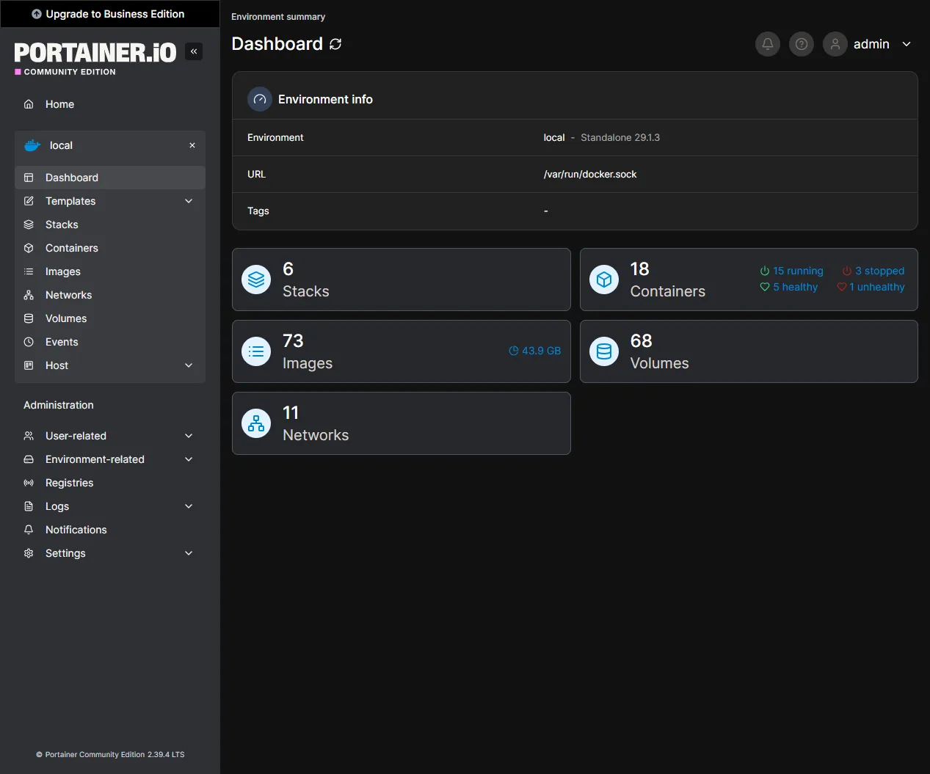Expand the User-related chevron

tap(189, 436)
